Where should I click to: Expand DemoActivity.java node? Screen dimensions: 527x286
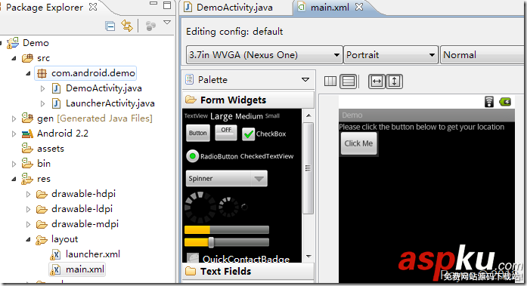[x=42, y=88]
